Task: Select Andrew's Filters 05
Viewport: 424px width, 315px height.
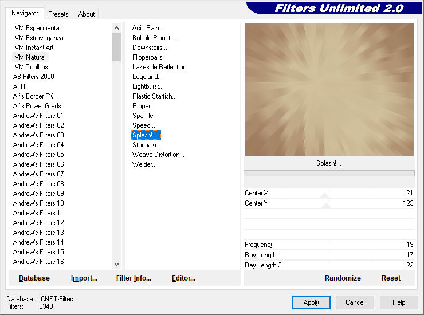Action: pyautogui.click(x=38, y=155)
